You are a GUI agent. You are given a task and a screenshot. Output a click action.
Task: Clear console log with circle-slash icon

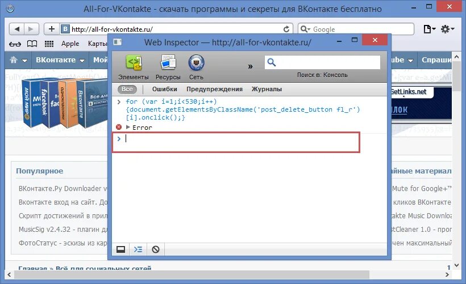156,249
